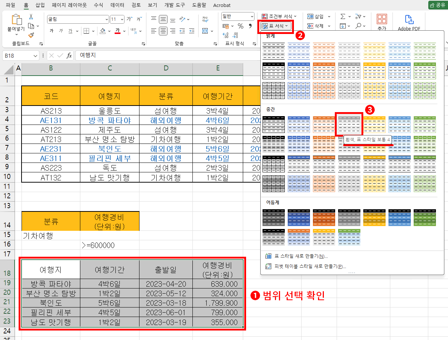The width and height of the screenshot is (448, 340).
Task: Switch to the 페이지 레이아웃 tab
Action: 69,5
